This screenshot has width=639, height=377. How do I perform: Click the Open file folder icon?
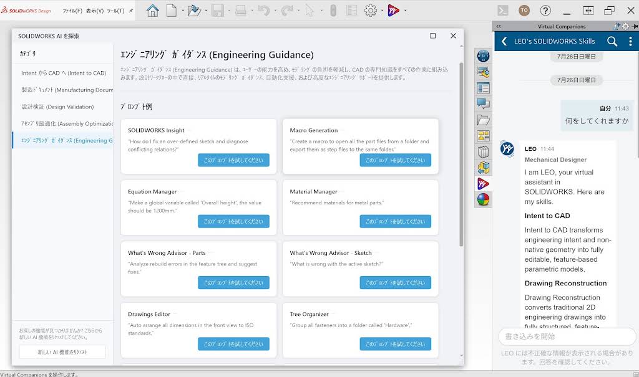(194, 11)
